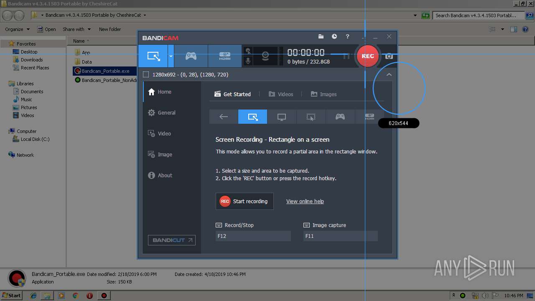This screenshot has width=535, height=301.
Task: Select rectangle on a screen mode in selector row
Action: click(252, 117)
